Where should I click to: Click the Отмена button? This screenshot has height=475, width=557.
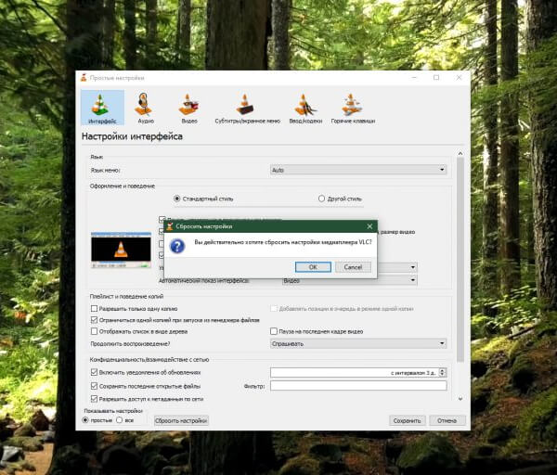coord(447,420)
